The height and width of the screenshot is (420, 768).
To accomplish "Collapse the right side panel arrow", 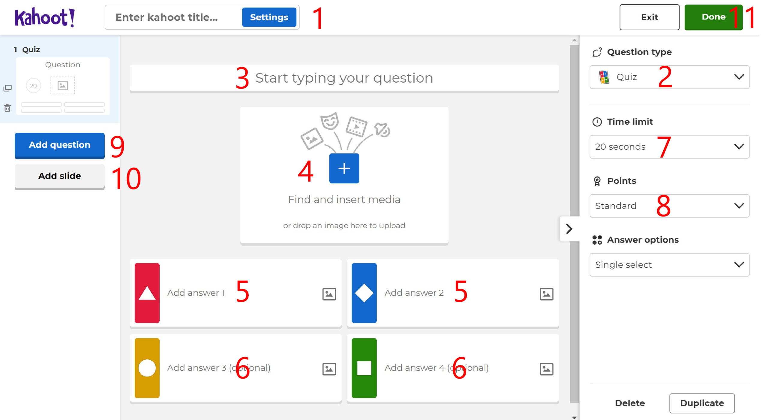I will pos(569,229).
